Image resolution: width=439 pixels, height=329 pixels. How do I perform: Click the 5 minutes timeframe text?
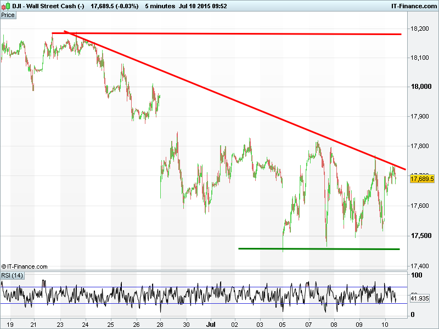[x=160, y=6]
